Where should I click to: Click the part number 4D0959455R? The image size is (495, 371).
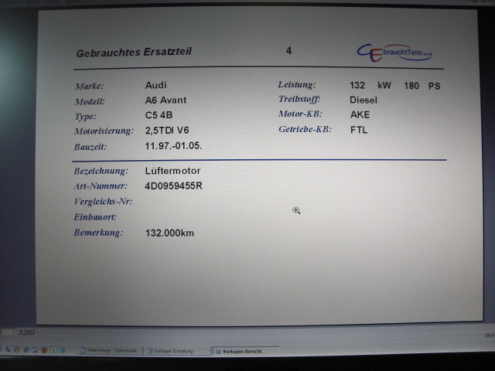[173, 186]
